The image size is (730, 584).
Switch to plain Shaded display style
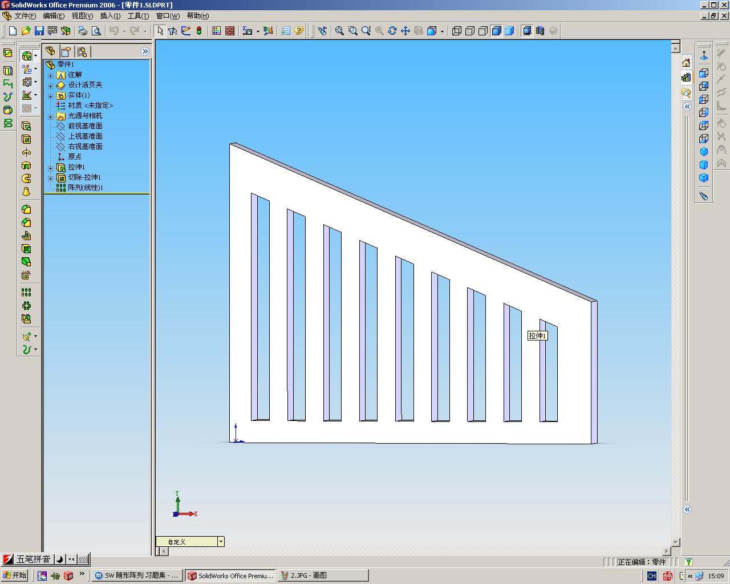coord(509,31)
